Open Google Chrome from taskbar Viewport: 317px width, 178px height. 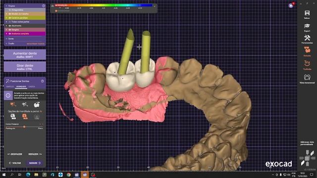coord(68,175)
